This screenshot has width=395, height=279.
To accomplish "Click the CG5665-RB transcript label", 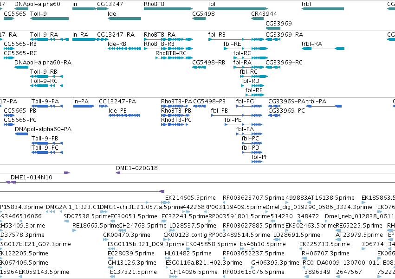I will tap(20, 44).
